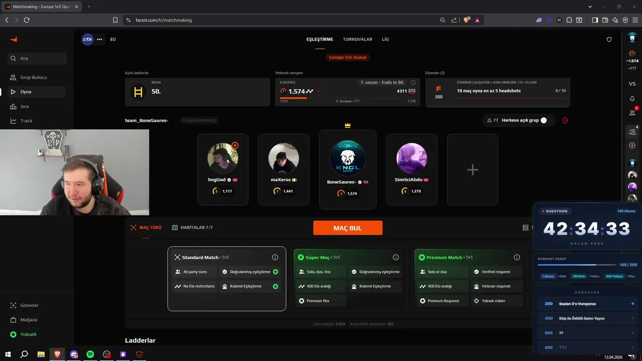This screenshot has width=642, height=361.
Task: Open Spotify from the taskbar
Action: (x=90, y=354)
